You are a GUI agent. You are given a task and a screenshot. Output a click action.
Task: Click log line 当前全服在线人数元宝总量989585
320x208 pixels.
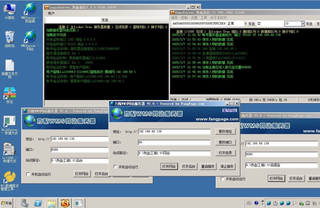coord(212,67)
